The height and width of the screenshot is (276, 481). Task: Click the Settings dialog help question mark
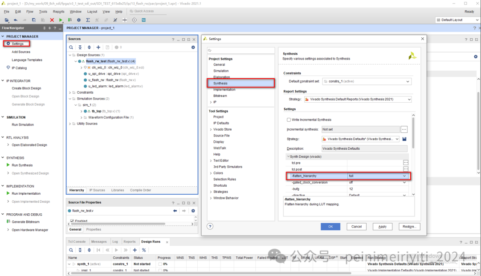pos(210,226)
